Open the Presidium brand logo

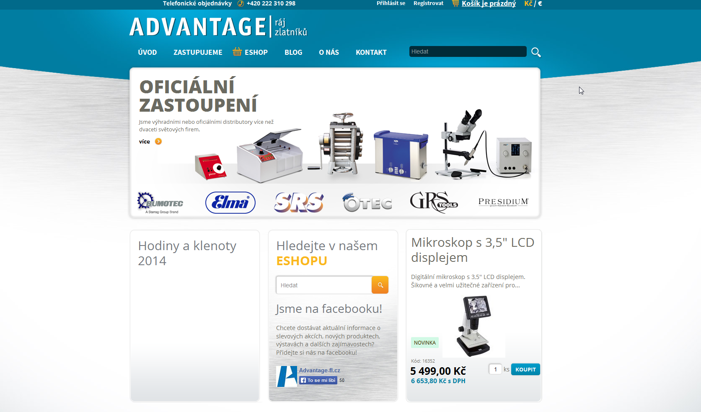tap(503, 202)
